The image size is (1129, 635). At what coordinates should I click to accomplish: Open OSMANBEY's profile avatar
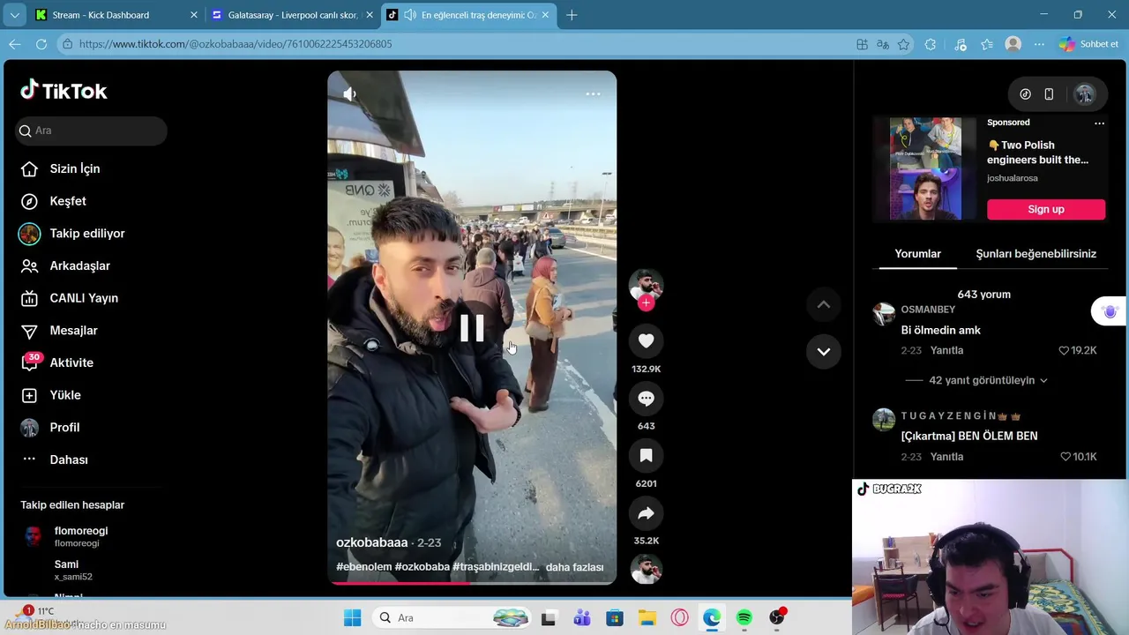[x=884, y=314]
